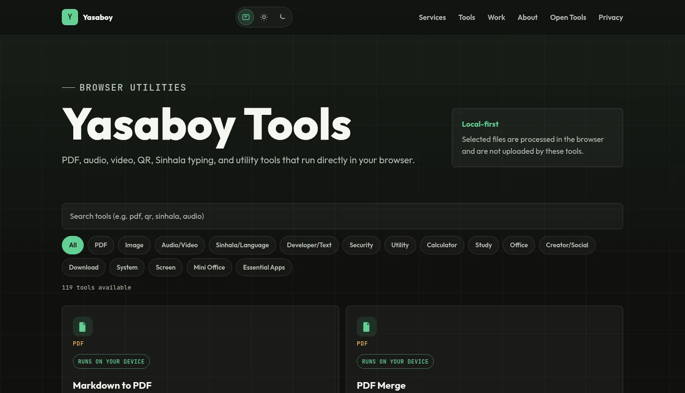Focus the Search tools input field
The width and height of the screenshot is (685, 393).
342,216
